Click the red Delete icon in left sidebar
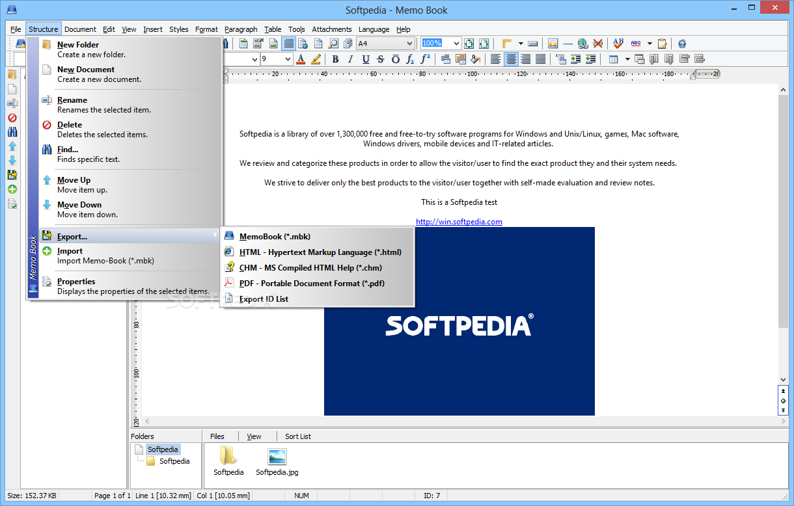794x506 pixels. 12,118
